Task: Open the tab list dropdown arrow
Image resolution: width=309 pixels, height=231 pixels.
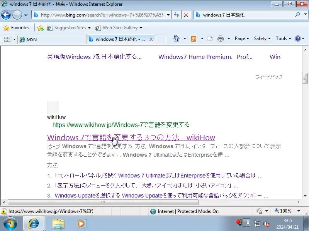Action: [x=14, y=40]
